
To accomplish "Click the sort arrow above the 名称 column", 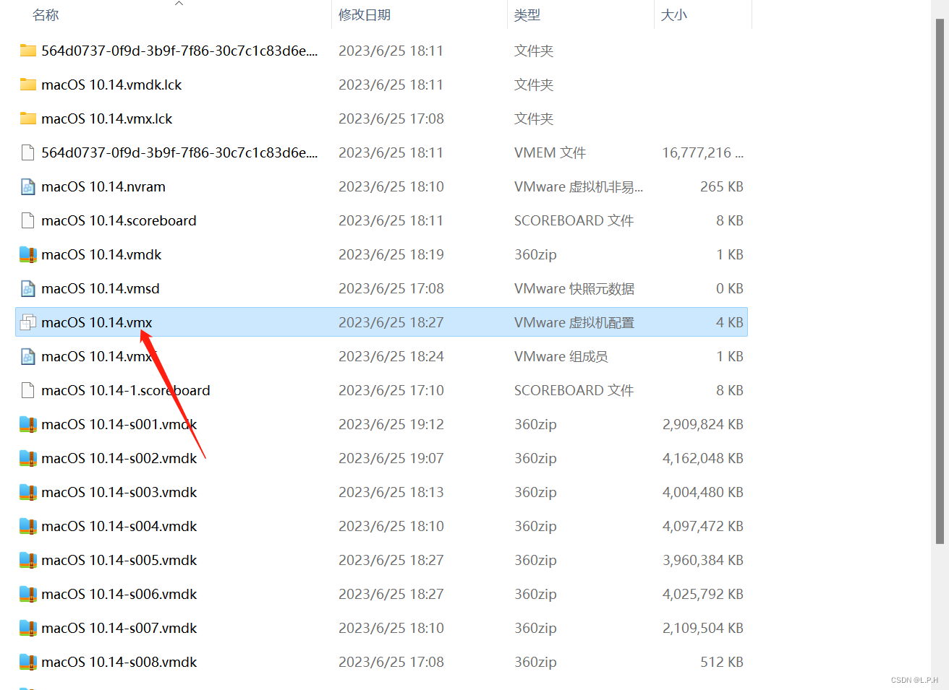I will click(x=179, y=4).
